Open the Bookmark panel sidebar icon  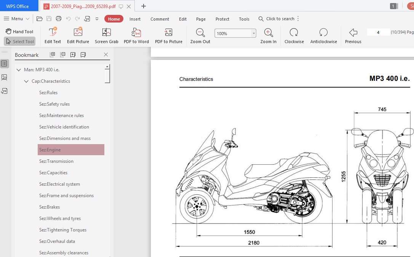(x=4, y=63)
